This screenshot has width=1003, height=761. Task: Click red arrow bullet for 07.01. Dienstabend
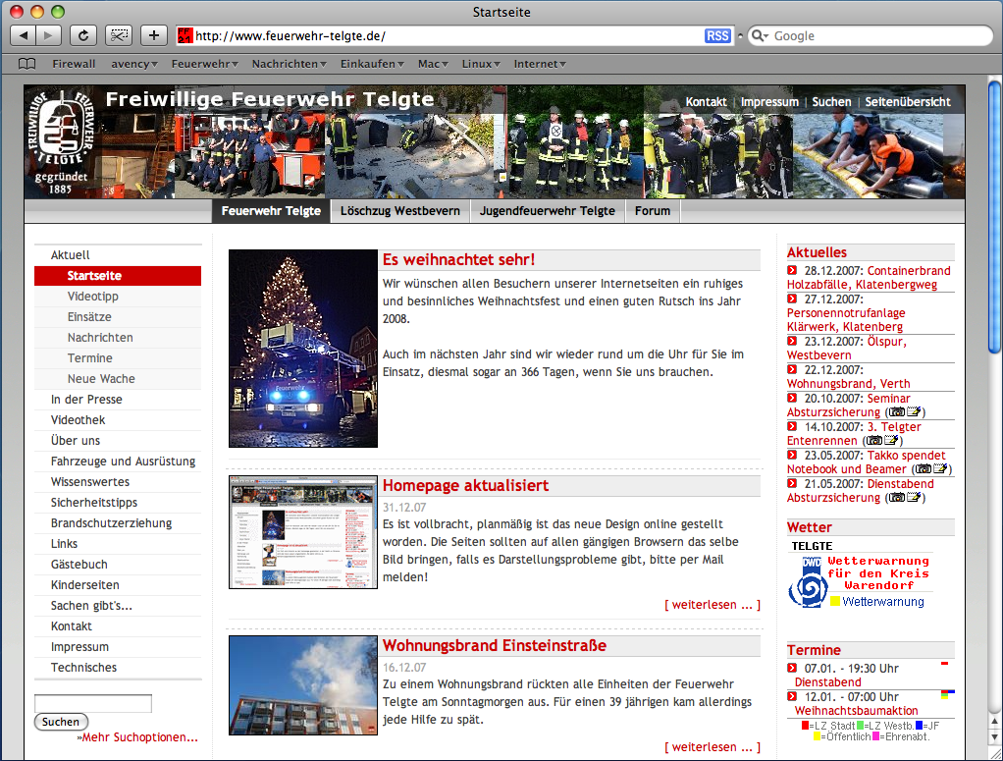(792, 668)
